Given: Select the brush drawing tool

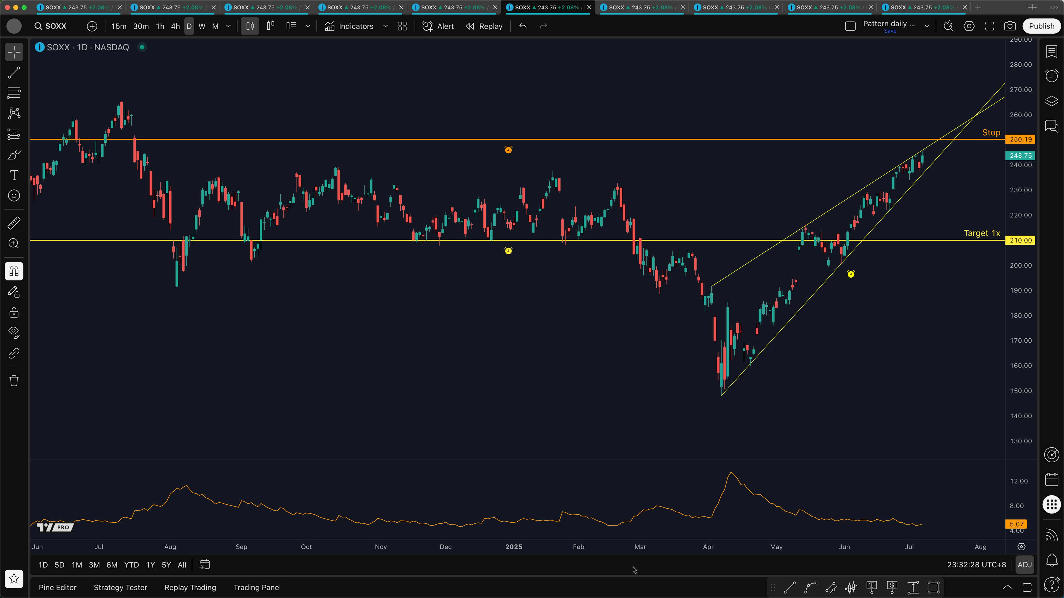Looking at the screenshot, I should coord(14,155).
